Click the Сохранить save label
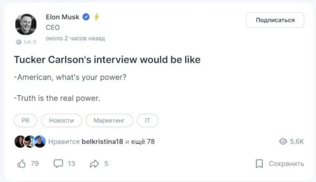Screen dimensions: 316x182 [286, 164]
